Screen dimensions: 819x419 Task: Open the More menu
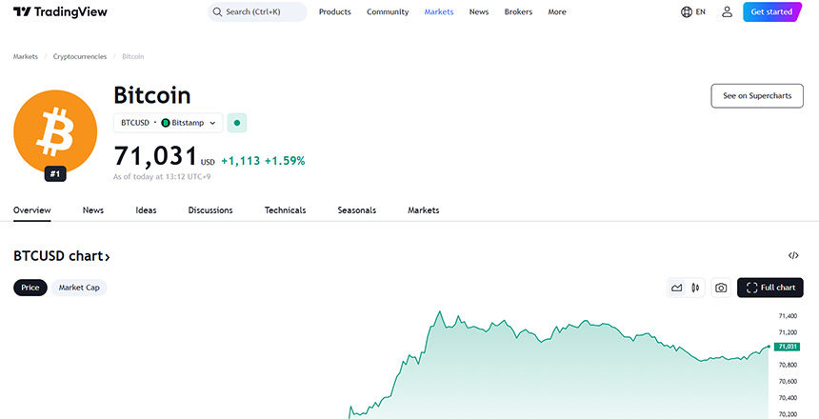pos(557,12)
